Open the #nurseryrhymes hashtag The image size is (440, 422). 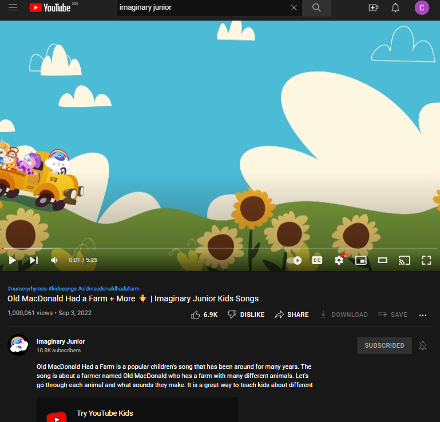[27, 289]
